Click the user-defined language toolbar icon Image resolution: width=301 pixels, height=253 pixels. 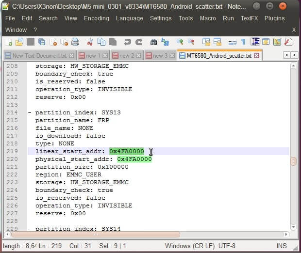tap(266, 42)
